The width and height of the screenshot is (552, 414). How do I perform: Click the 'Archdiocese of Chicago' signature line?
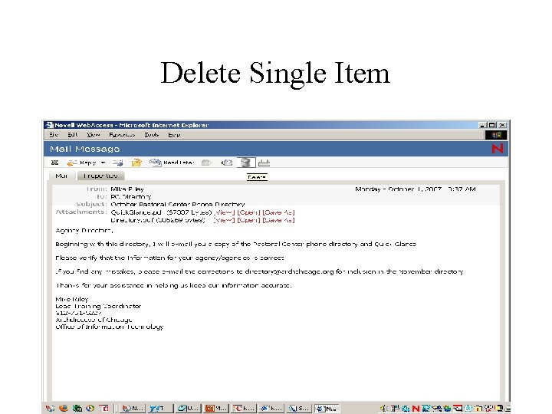tap(94, 320)
